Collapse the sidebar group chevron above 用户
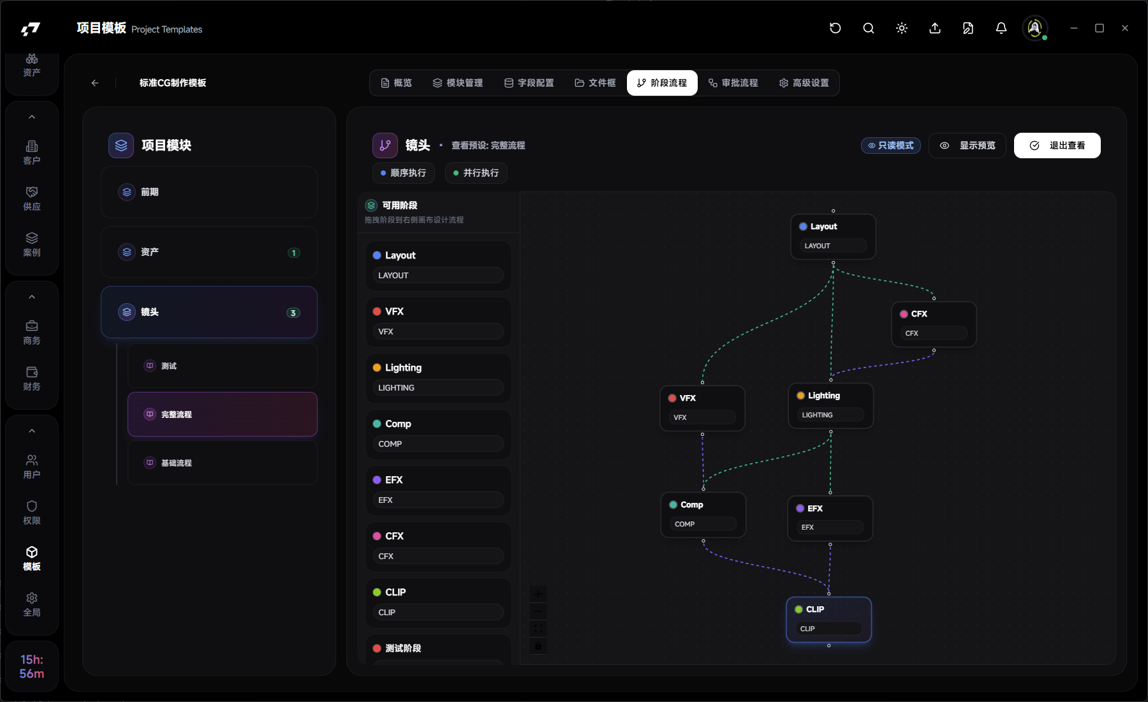The image size is (1148, 702). click(x=32, y=431)
